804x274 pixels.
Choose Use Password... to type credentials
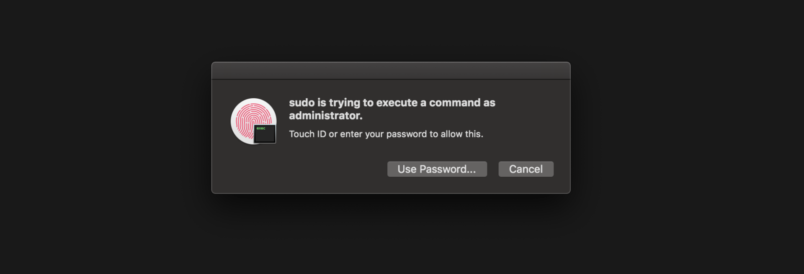437,169
